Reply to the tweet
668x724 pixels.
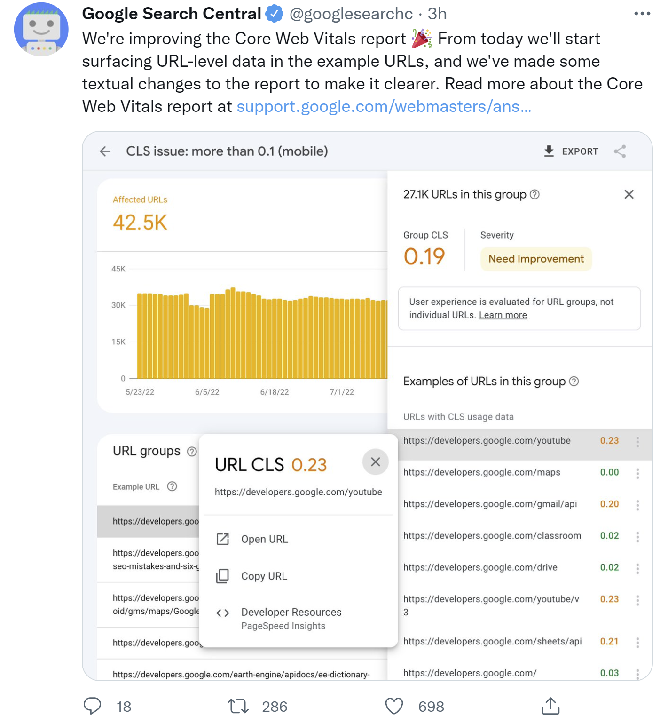[x=92, y=706]
